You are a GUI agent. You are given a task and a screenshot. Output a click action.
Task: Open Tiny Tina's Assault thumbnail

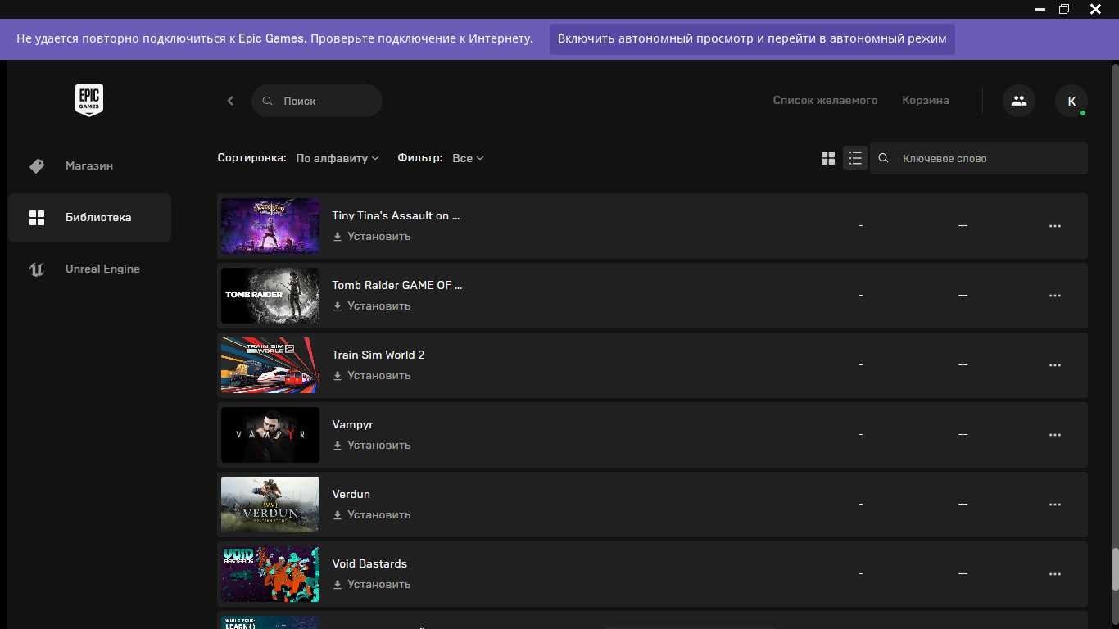pos(270,226)
